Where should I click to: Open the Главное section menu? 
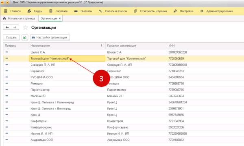[13, 11]
